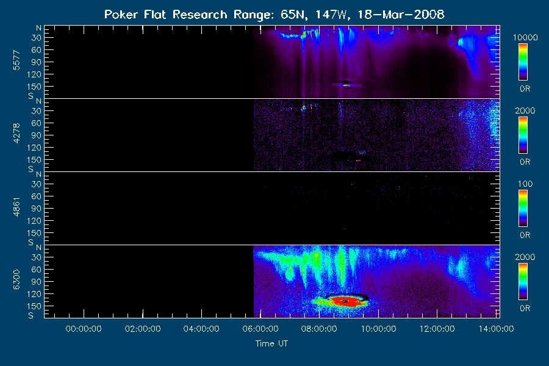
Task: Click the 10:00:00 time tick label
Action: coord(378,329)
